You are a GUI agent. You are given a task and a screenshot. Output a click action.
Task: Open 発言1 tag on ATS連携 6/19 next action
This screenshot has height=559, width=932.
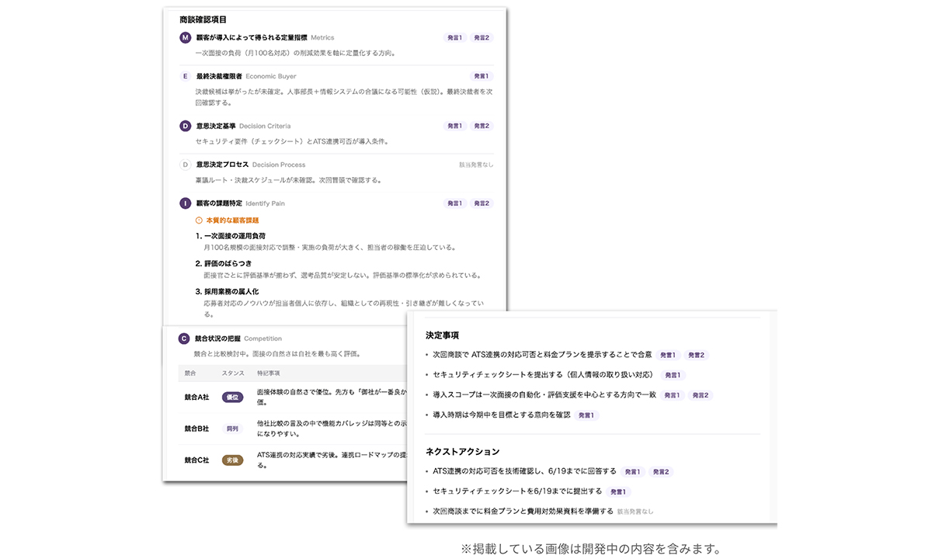pyautogui.click(x=633, y=471)
